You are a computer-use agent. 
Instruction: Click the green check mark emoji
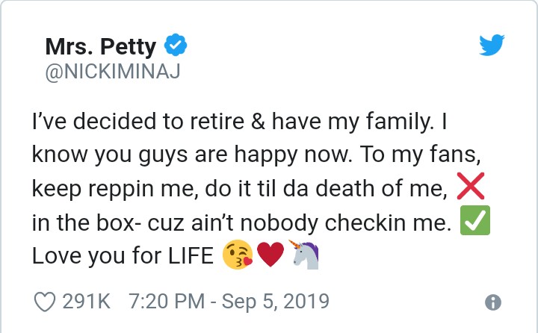click(x=475, y=220)
